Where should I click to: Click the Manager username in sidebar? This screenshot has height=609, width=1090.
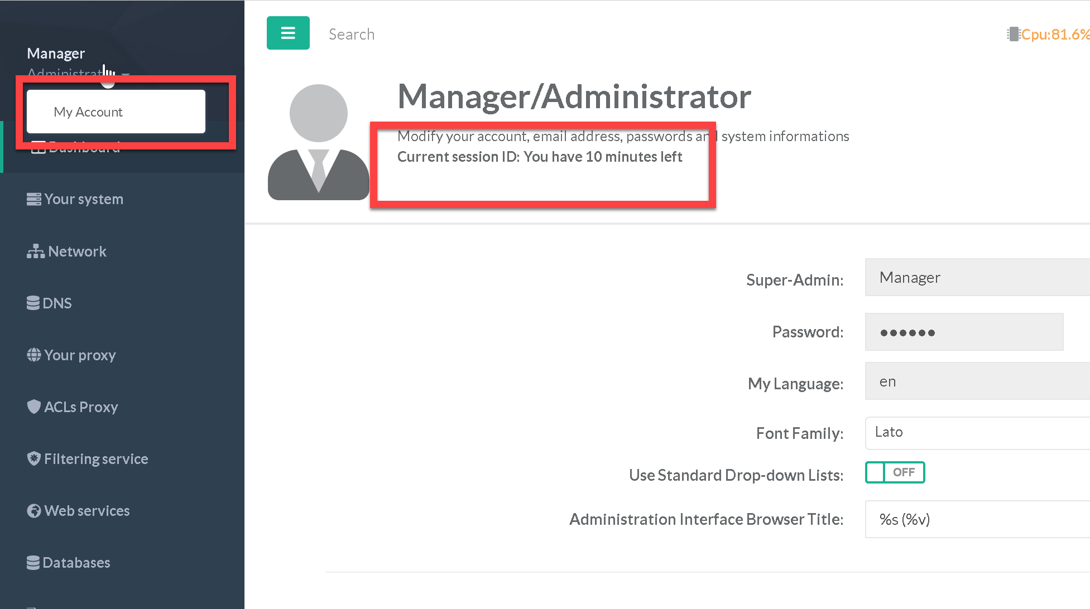[x=56, y=54]
